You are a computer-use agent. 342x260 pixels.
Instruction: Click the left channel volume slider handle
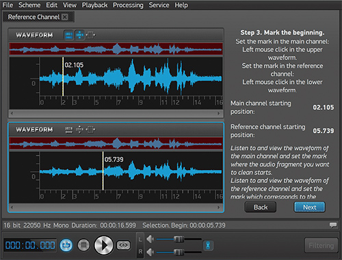[x=179, y=239]
